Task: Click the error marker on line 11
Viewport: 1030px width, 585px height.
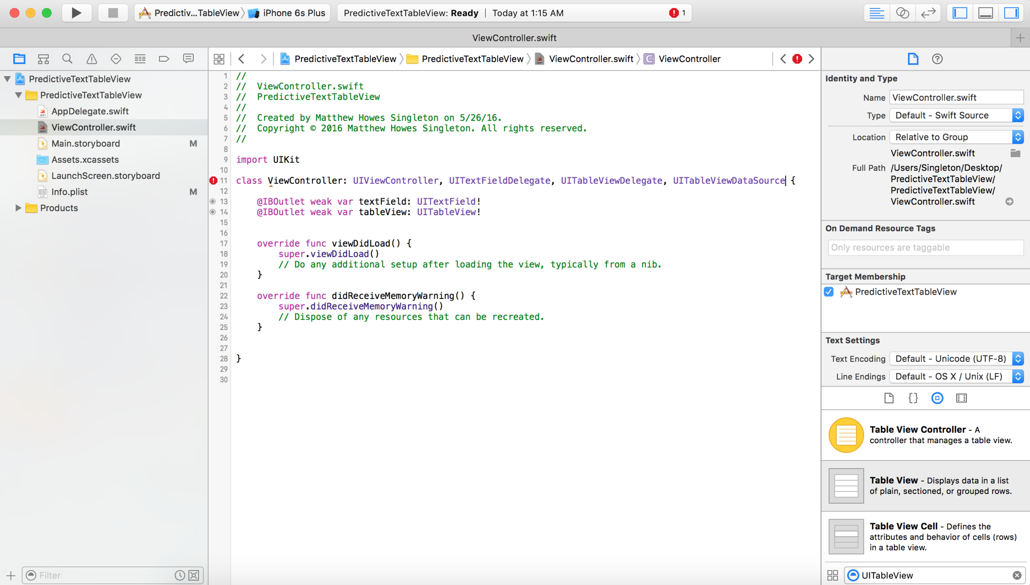Action: point(213,181)
